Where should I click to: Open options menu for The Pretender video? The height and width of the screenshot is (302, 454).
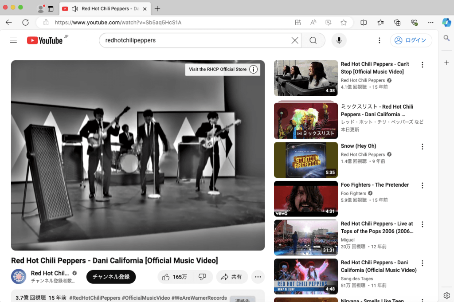pyautogui.click(x=423, y=185)
